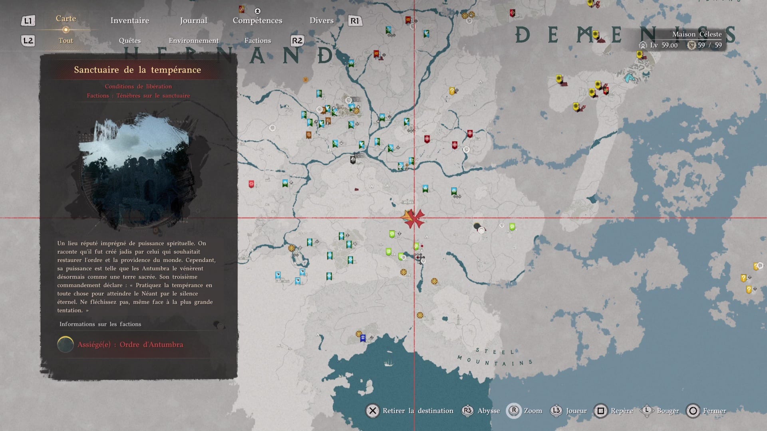Click the L2 filter button icon
767x431 pixels.
[28, 41]
